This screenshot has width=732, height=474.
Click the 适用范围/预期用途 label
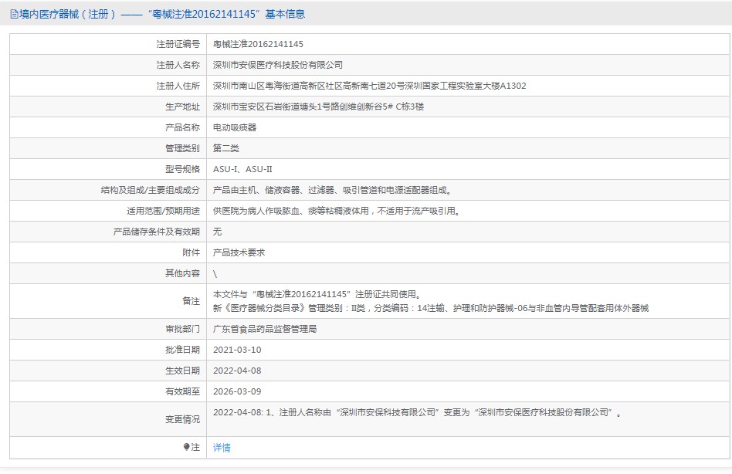coord(164,211)
